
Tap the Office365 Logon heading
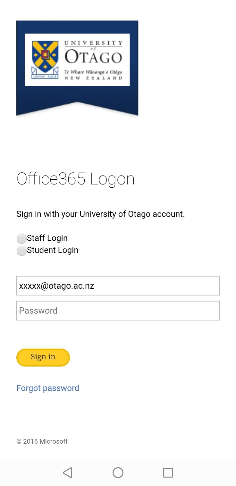click(x=75, y=179)
